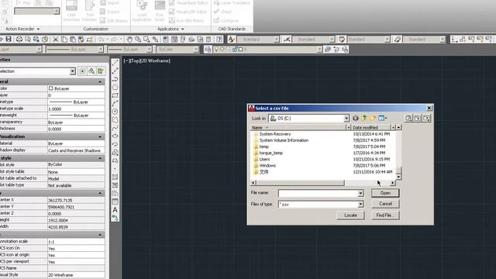
Task: Click the Locate button
Action: [x=350, y=215]
